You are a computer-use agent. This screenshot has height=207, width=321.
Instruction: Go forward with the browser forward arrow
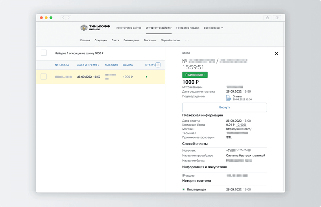tap(68, 18)
